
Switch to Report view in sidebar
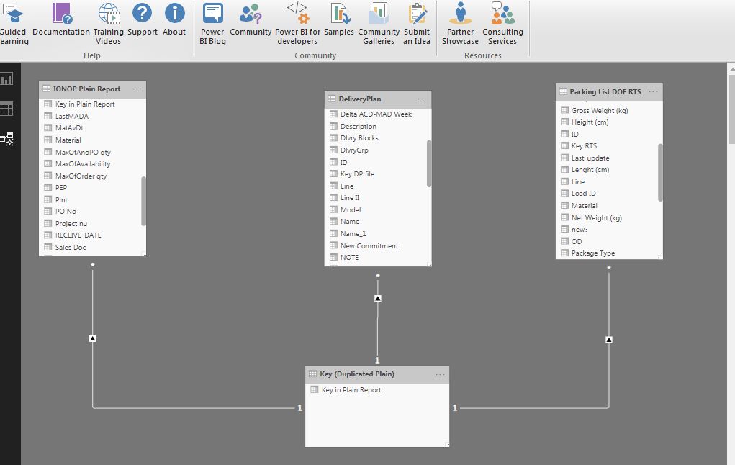coord(7,78)
